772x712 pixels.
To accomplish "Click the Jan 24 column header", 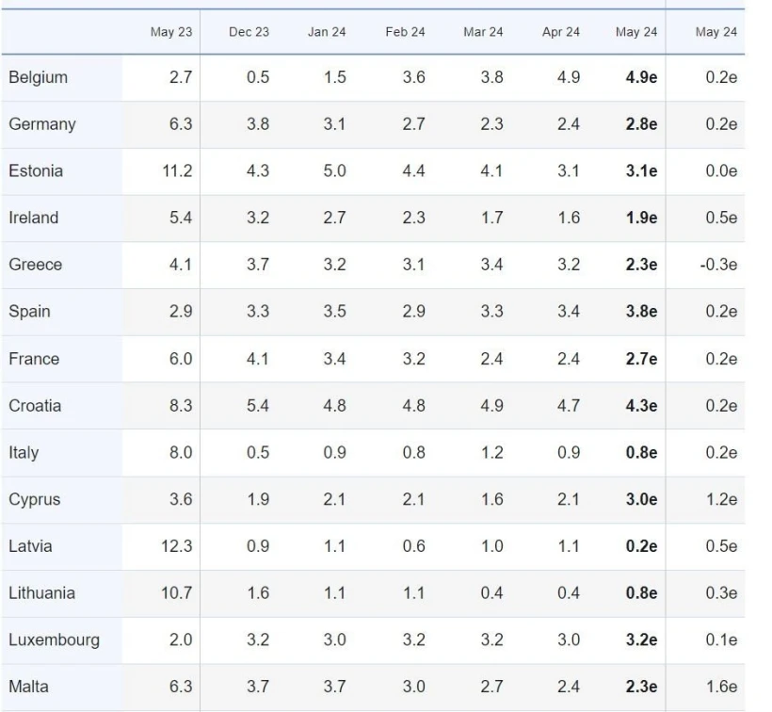I will tap(327, 32).
